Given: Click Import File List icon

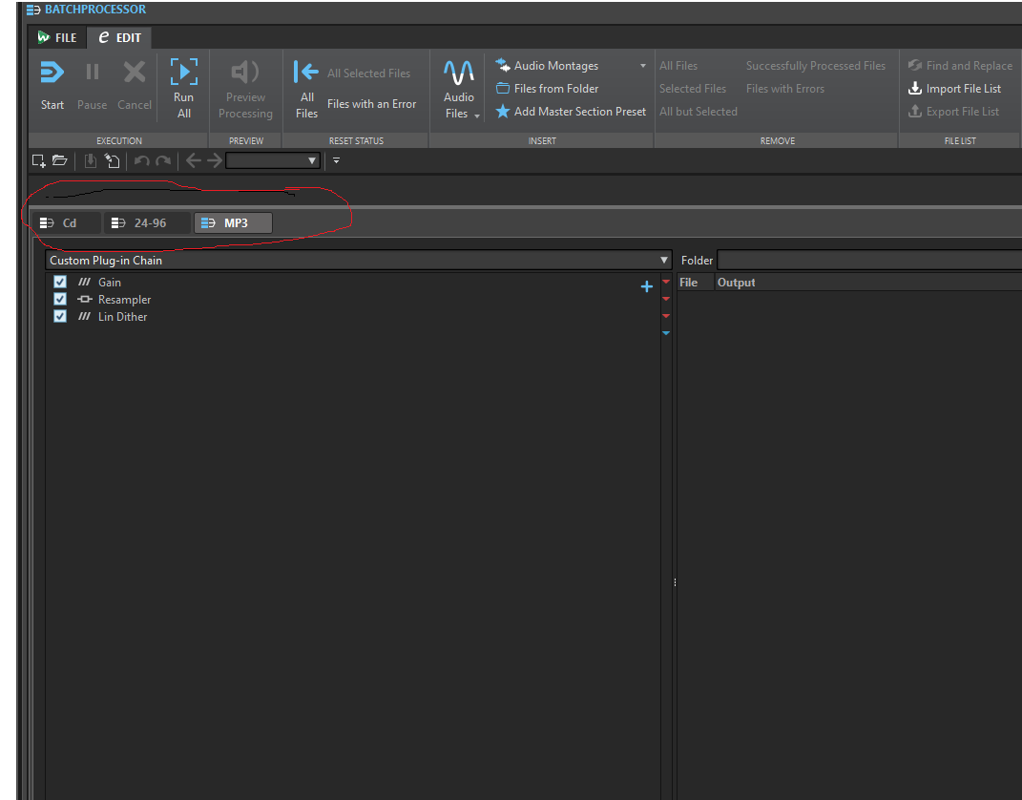Looking at the screenshot, I should (x=915, y=88).
